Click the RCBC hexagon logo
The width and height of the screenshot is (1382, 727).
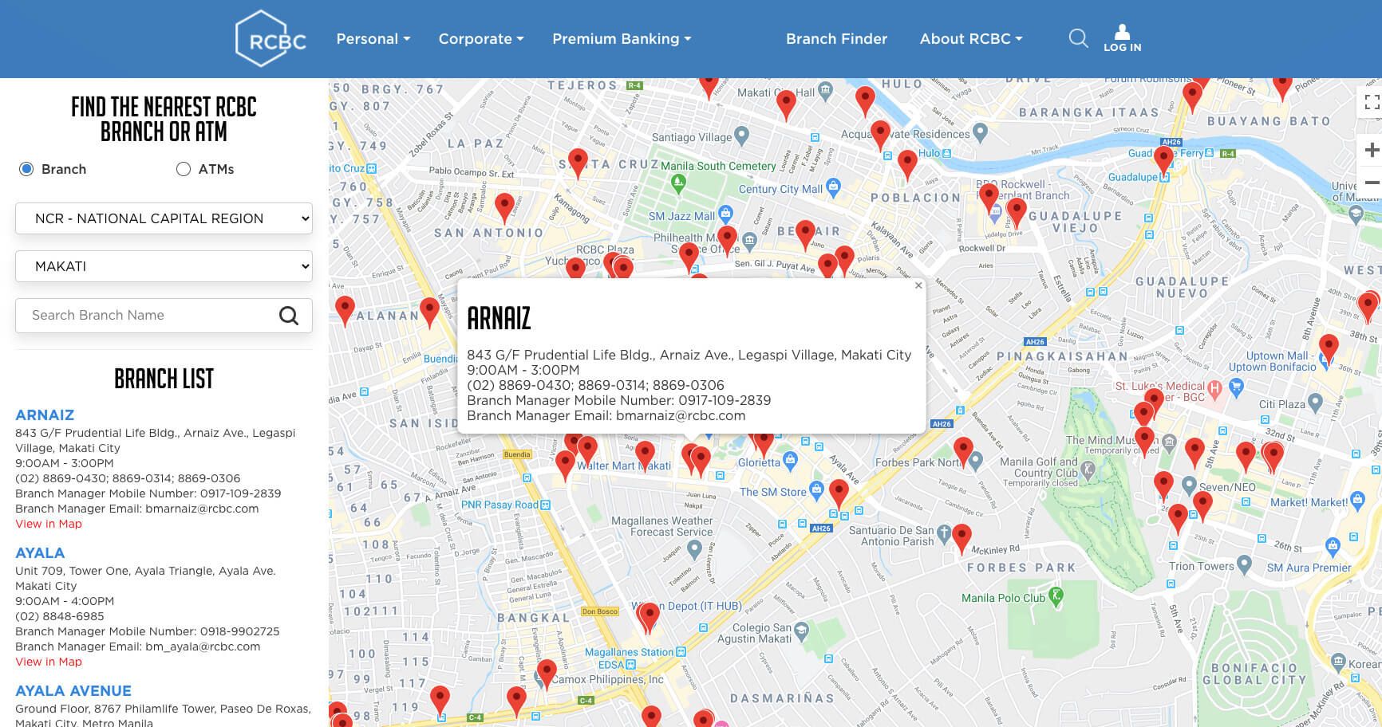(x=270, y=38)
